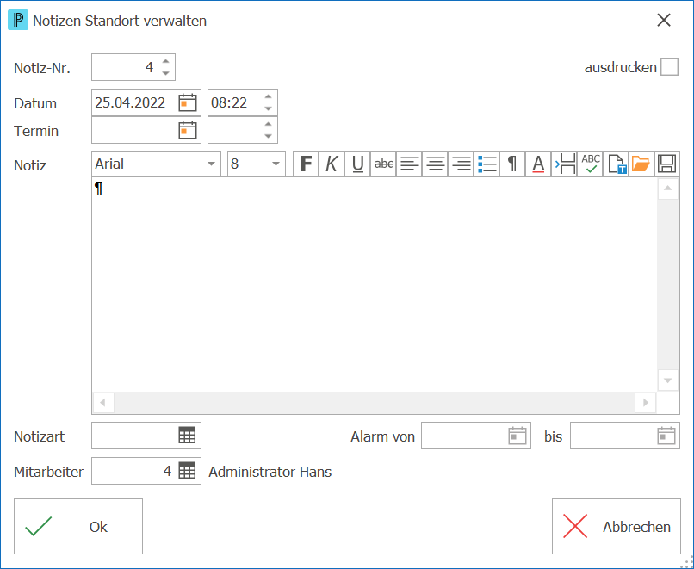694x569 pixels.
Task: Click the note scrollbar down arrow
Action: point(668,380)
